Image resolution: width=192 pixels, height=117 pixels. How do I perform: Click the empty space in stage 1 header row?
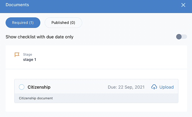(x=110, y=57)
